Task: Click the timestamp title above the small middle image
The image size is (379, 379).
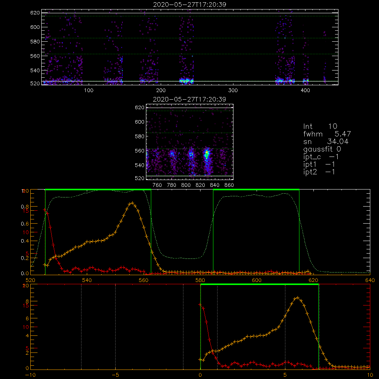Action: coord(189,99)
